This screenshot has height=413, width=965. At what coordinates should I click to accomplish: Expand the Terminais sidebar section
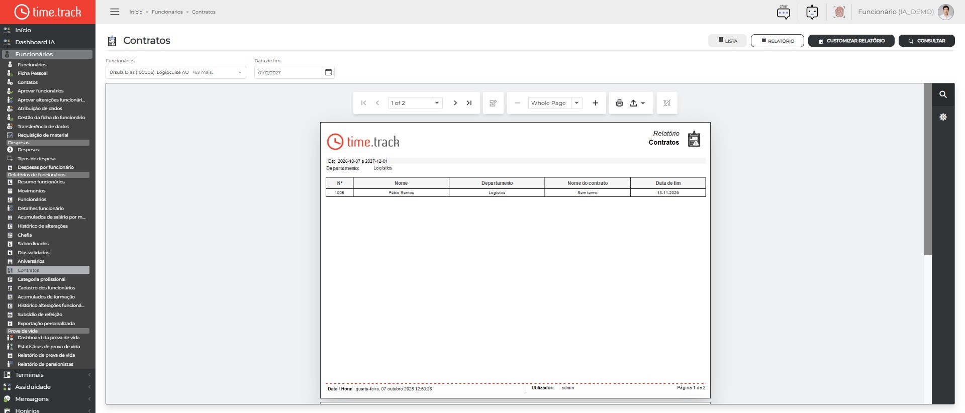point(48,375)
